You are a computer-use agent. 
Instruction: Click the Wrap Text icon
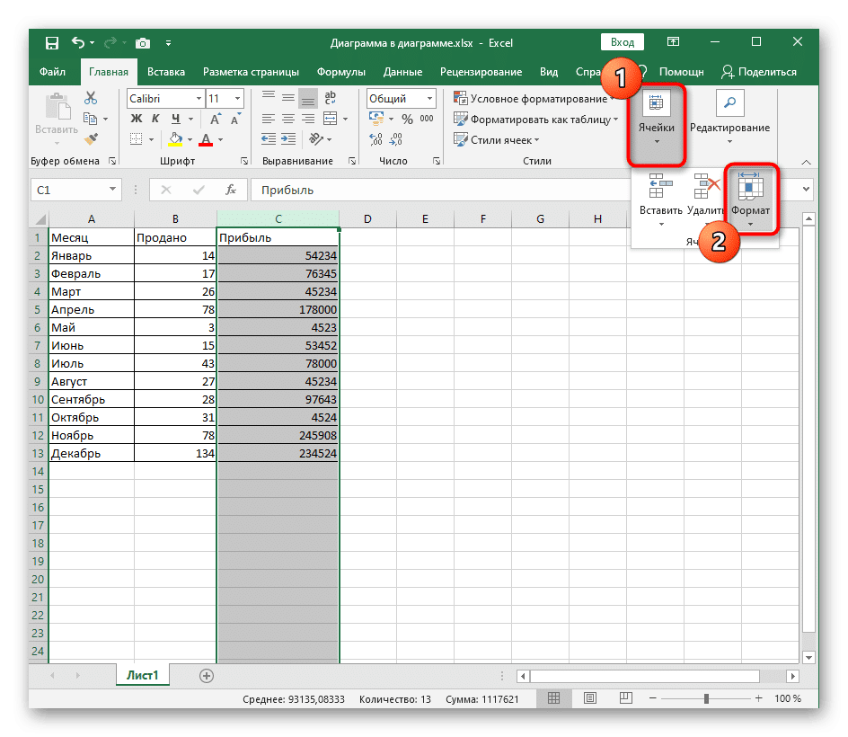[x=331, y=99]
